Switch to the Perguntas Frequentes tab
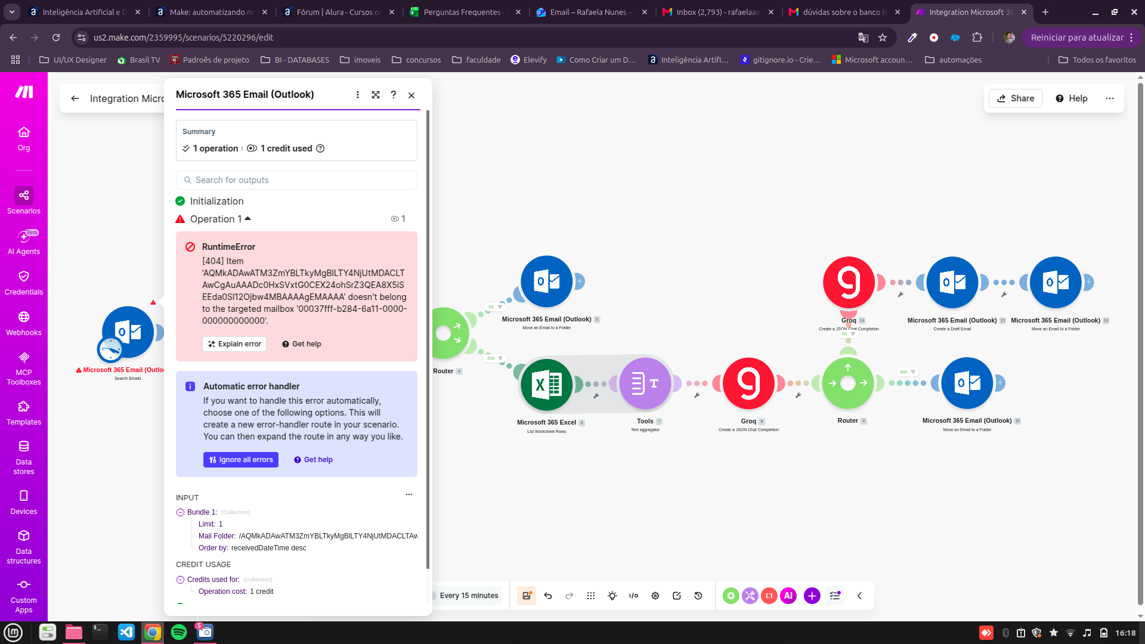The width and height of the screenshot is (1145, 644). (465, 12)
